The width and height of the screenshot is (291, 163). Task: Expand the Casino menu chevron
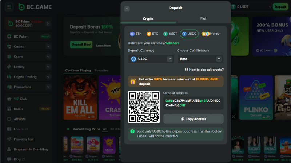[x=48, y=47]
